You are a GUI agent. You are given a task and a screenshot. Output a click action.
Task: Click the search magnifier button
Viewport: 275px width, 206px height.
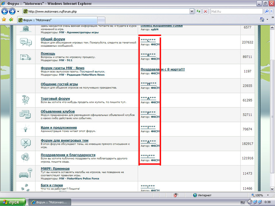click(267, 12)
